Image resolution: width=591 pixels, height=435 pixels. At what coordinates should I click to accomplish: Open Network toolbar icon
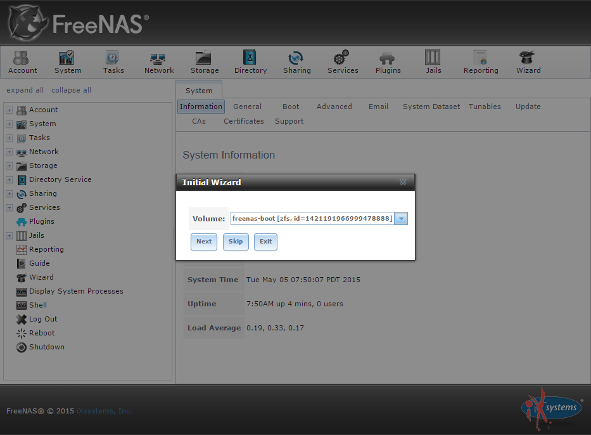click(x=159, y=62)
